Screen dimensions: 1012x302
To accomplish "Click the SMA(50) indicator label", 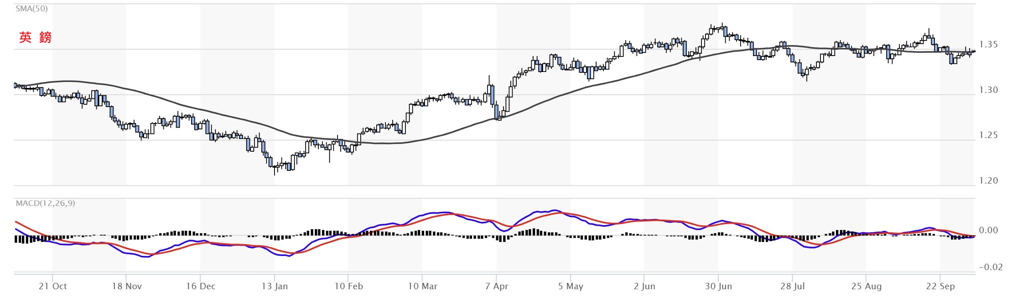I will pos(31,9).
